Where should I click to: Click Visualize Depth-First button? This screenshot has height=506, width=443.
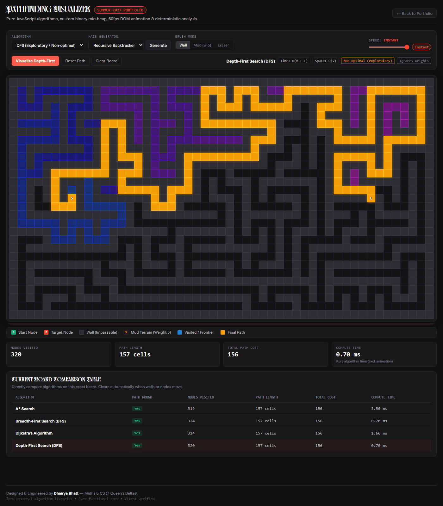tap(35, 61)
